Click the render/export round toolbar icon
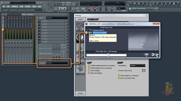181x101 pixels. [161, 3]
